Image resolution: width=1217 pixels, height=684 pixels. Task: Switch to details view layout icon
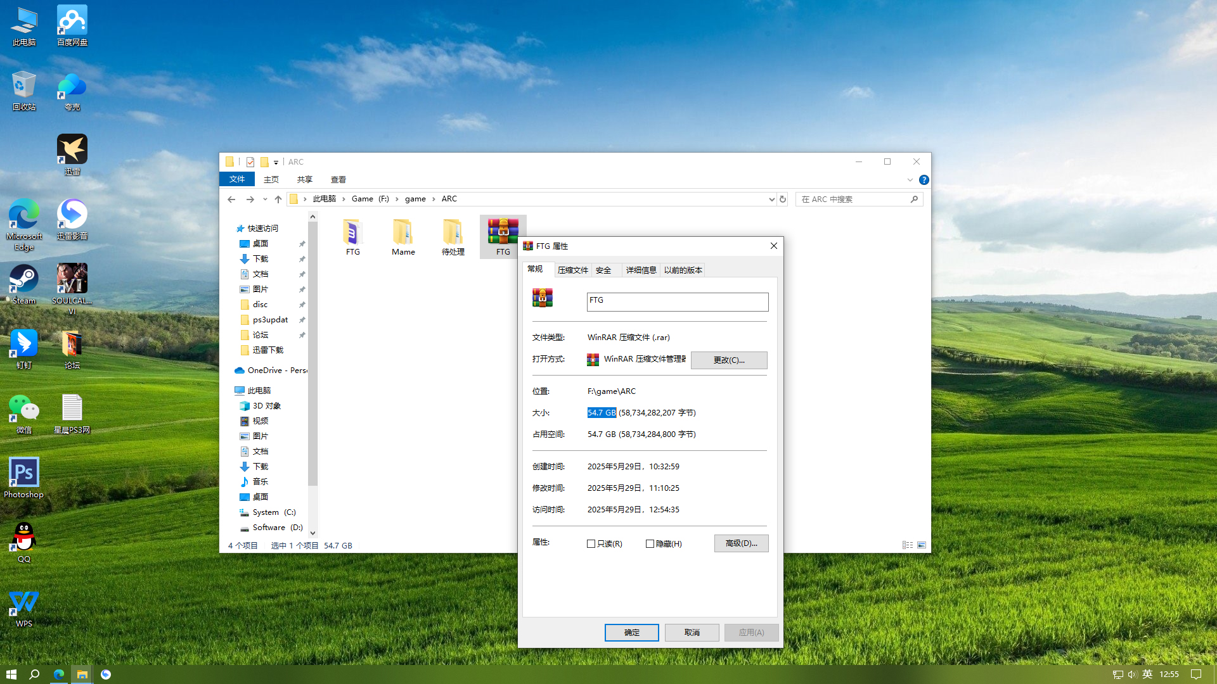908,545
